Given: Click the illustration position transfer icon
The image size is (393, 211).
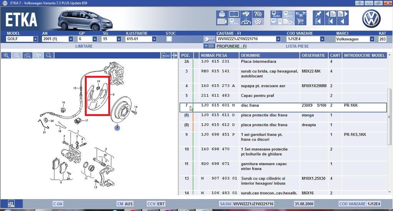Looking at the screenshot, I should tap(166, 55).
